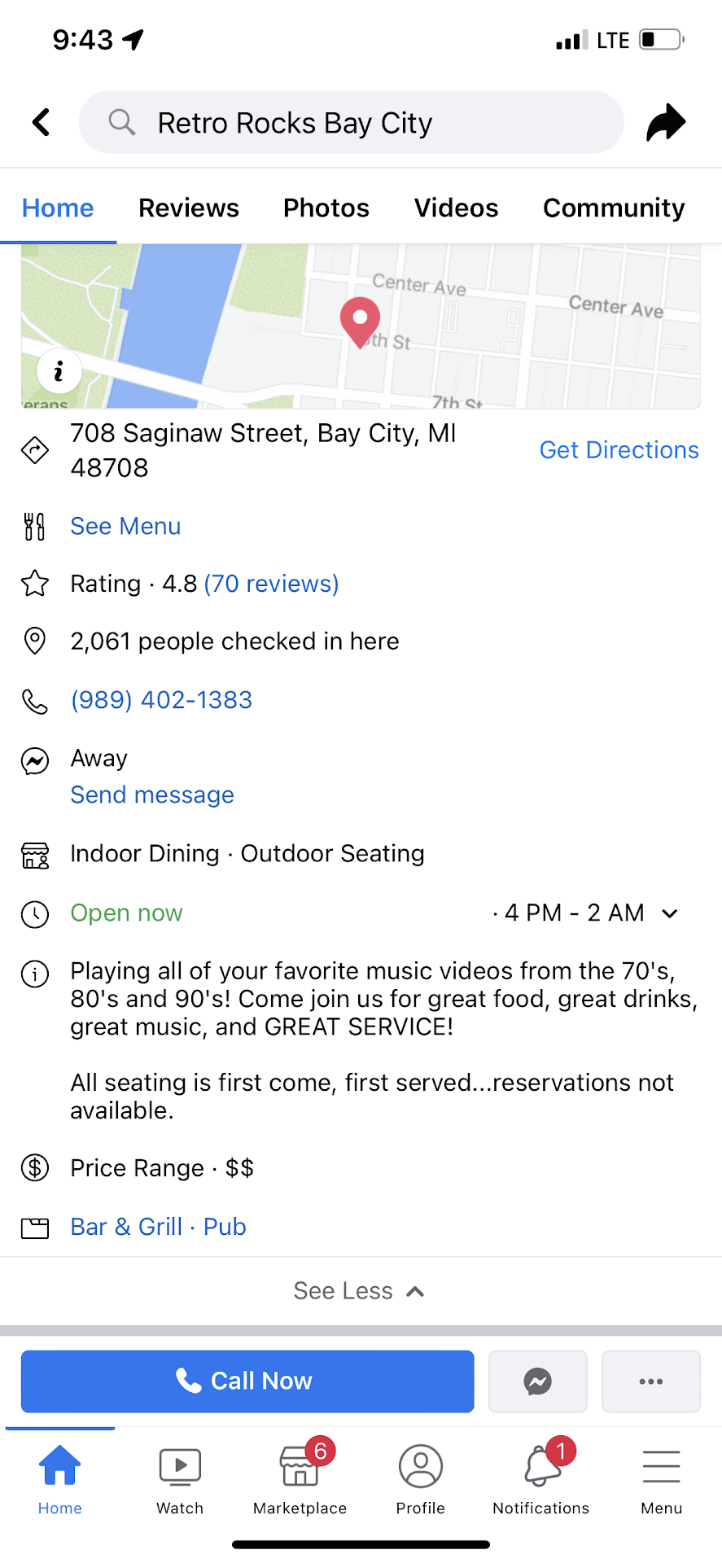Image resolution: width=722 pixels, height=1563 pixels.
Task: Switch to the Reviews tab
Action: tap(189, 208)
